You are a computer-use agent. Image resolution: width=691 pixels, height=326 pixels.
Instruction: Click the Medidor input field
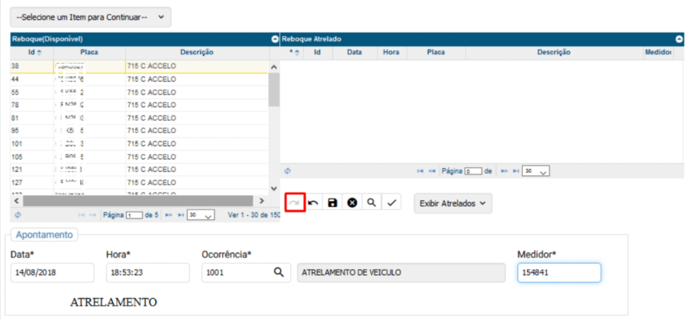(x=558, y=272)
